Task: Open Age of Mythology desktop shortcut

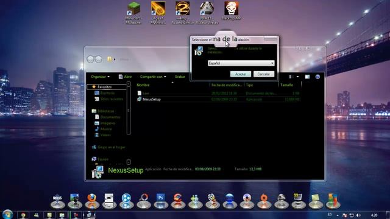Action: coord(158,13)
